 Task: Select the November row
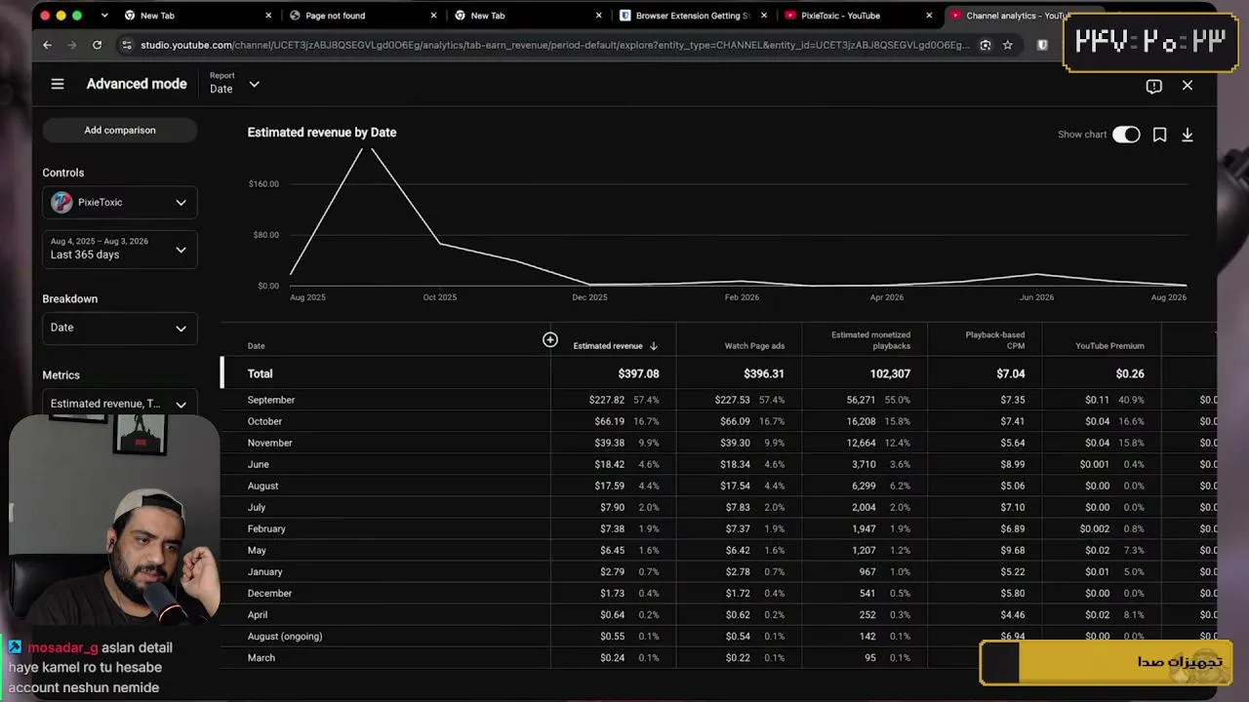[x=718, y=443]
